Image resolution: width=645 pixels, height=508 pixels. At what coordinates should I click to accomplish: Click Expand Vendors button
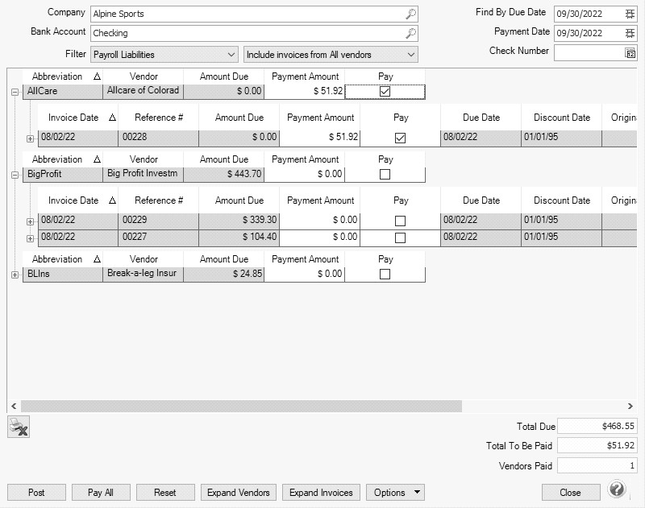point(239,493)
